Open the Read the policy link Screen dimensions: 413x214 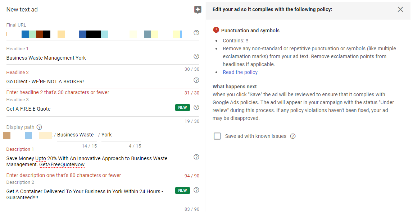240,72
